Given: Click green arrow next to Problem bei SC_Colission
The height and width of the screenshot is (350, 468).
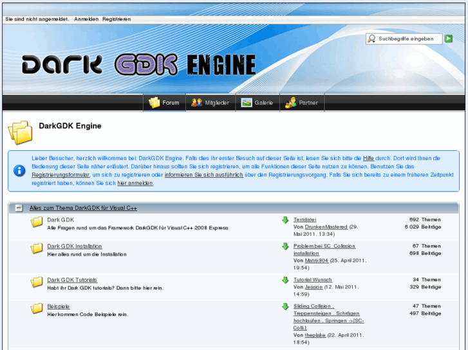Looking at the screenshot, I should [285, 247].
